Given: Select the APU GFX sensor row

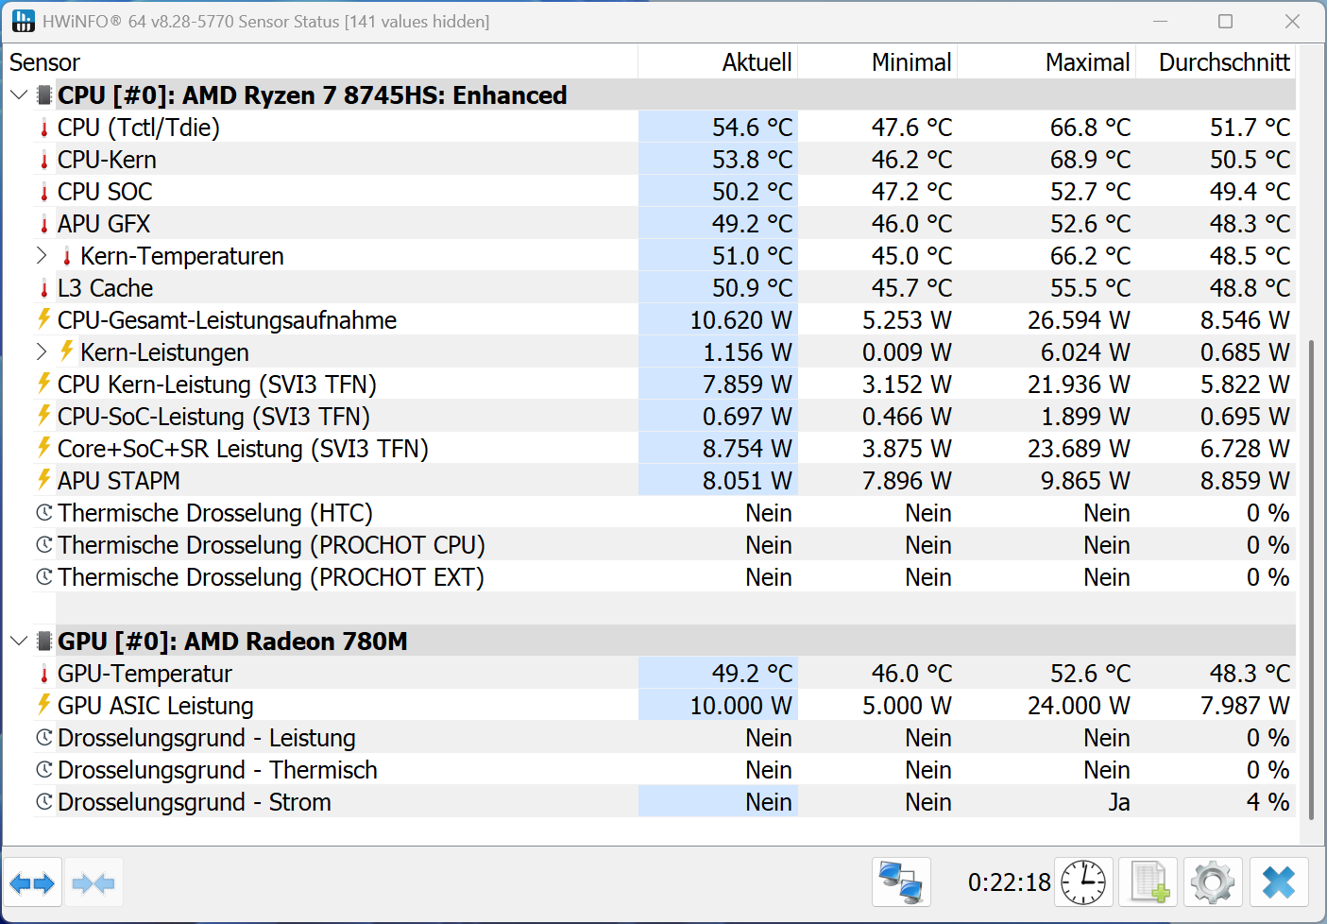Looking at the screenshot, I should click(x=664, y=224).
